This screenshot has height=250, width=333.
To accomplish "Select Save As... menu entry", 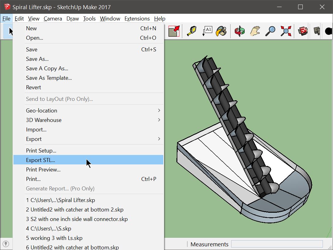I will coord(88,59).
